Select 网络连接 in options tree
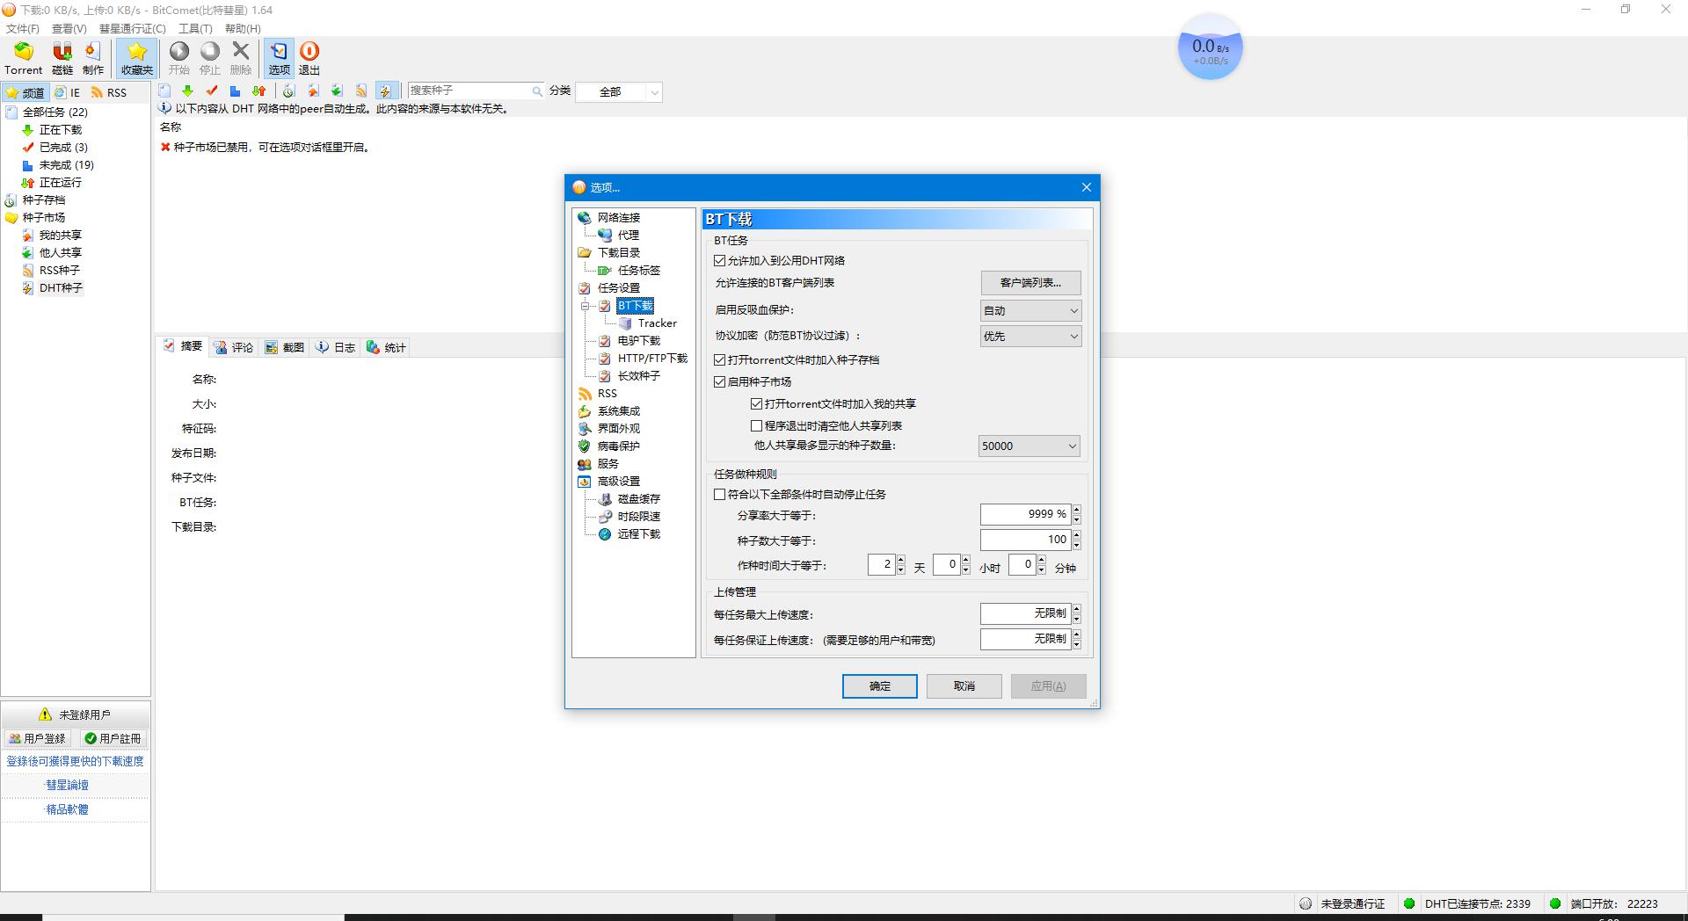Screen dimensions: 1688x921 click(x=619, y=217)
